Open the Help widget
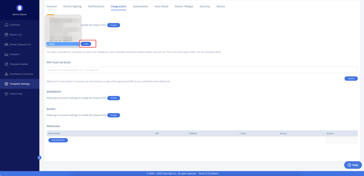Screen dimensions: 364x176 pyautogui.click(x=353, y=165)
